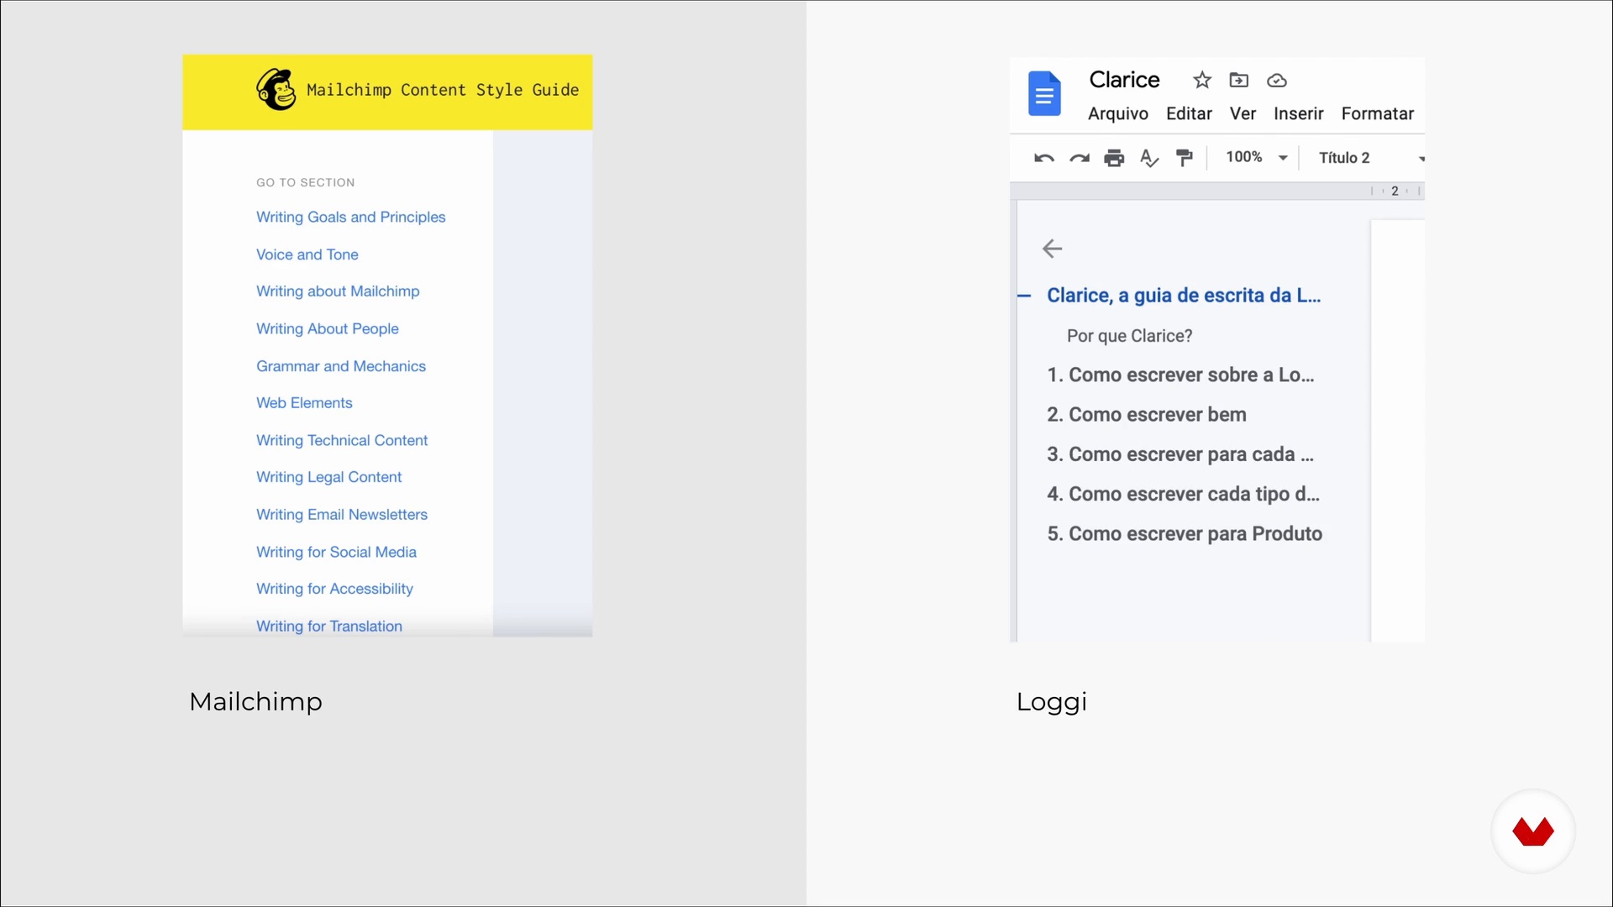Screen dimensions: 1613x907
Task: Open the Google Docs home icon
Action: [x=1044, y=93]
